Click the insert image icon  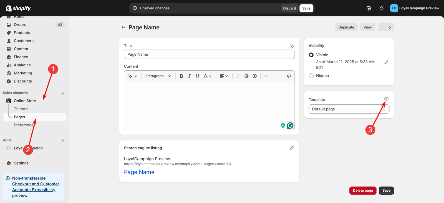coord(246,76)
